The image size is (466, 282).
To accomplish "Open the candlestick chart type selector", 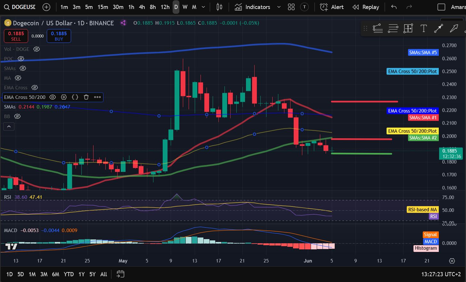I will (219, 7).
